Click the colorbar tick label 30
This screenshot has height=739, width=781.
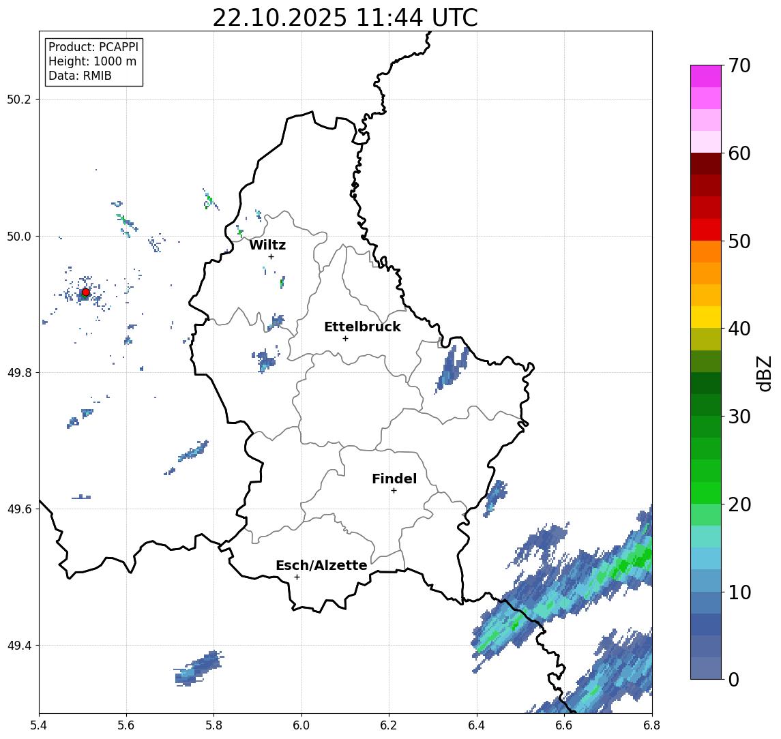click(x=739, y=417)
